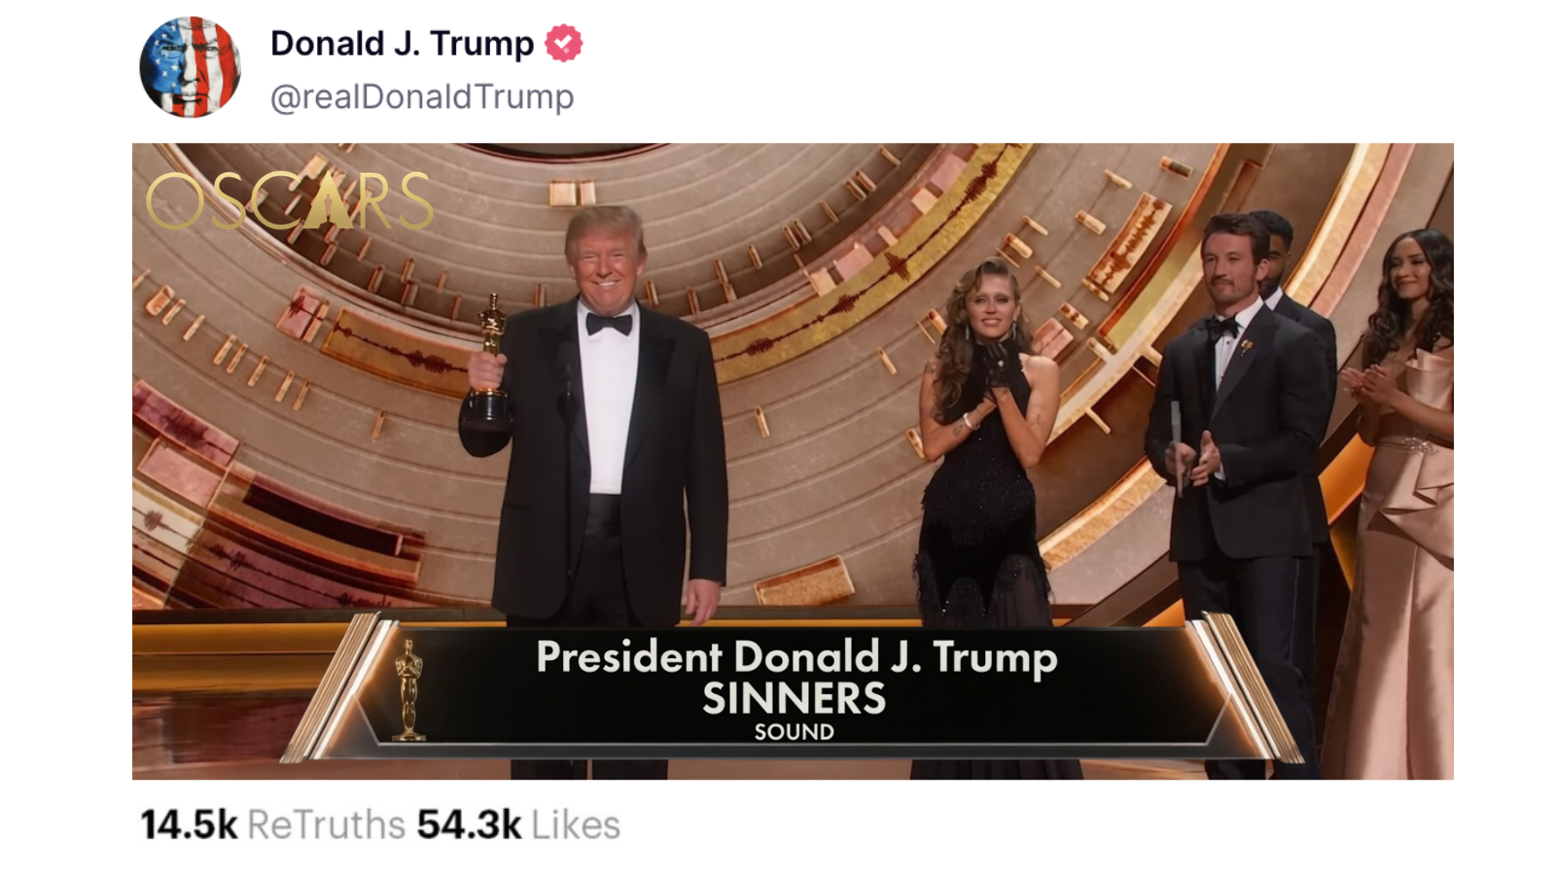Open the flag-painted profile avatar
This screenshot has height=875, width=1556.
pyautogui.click(x=190, y=67)
